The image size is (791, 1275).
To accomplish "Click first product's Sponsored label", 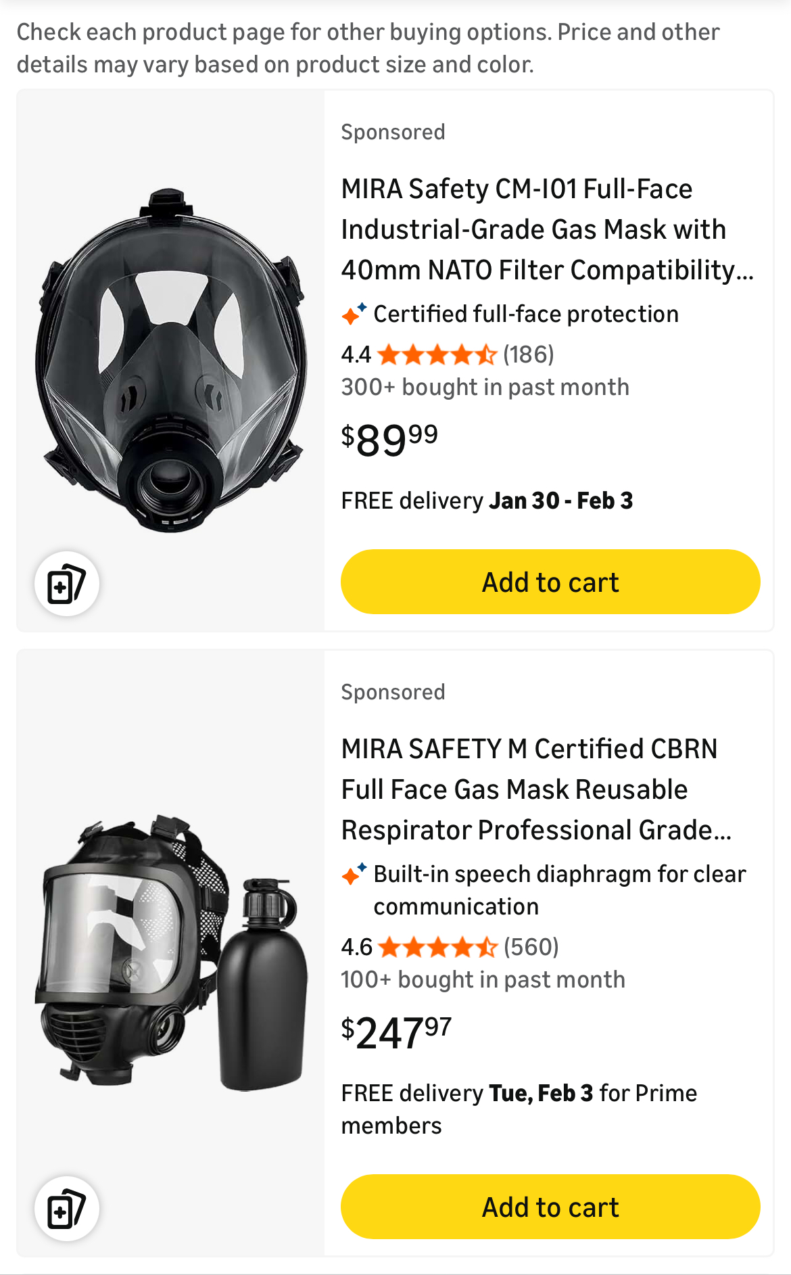I will click(x=393, y=132).
